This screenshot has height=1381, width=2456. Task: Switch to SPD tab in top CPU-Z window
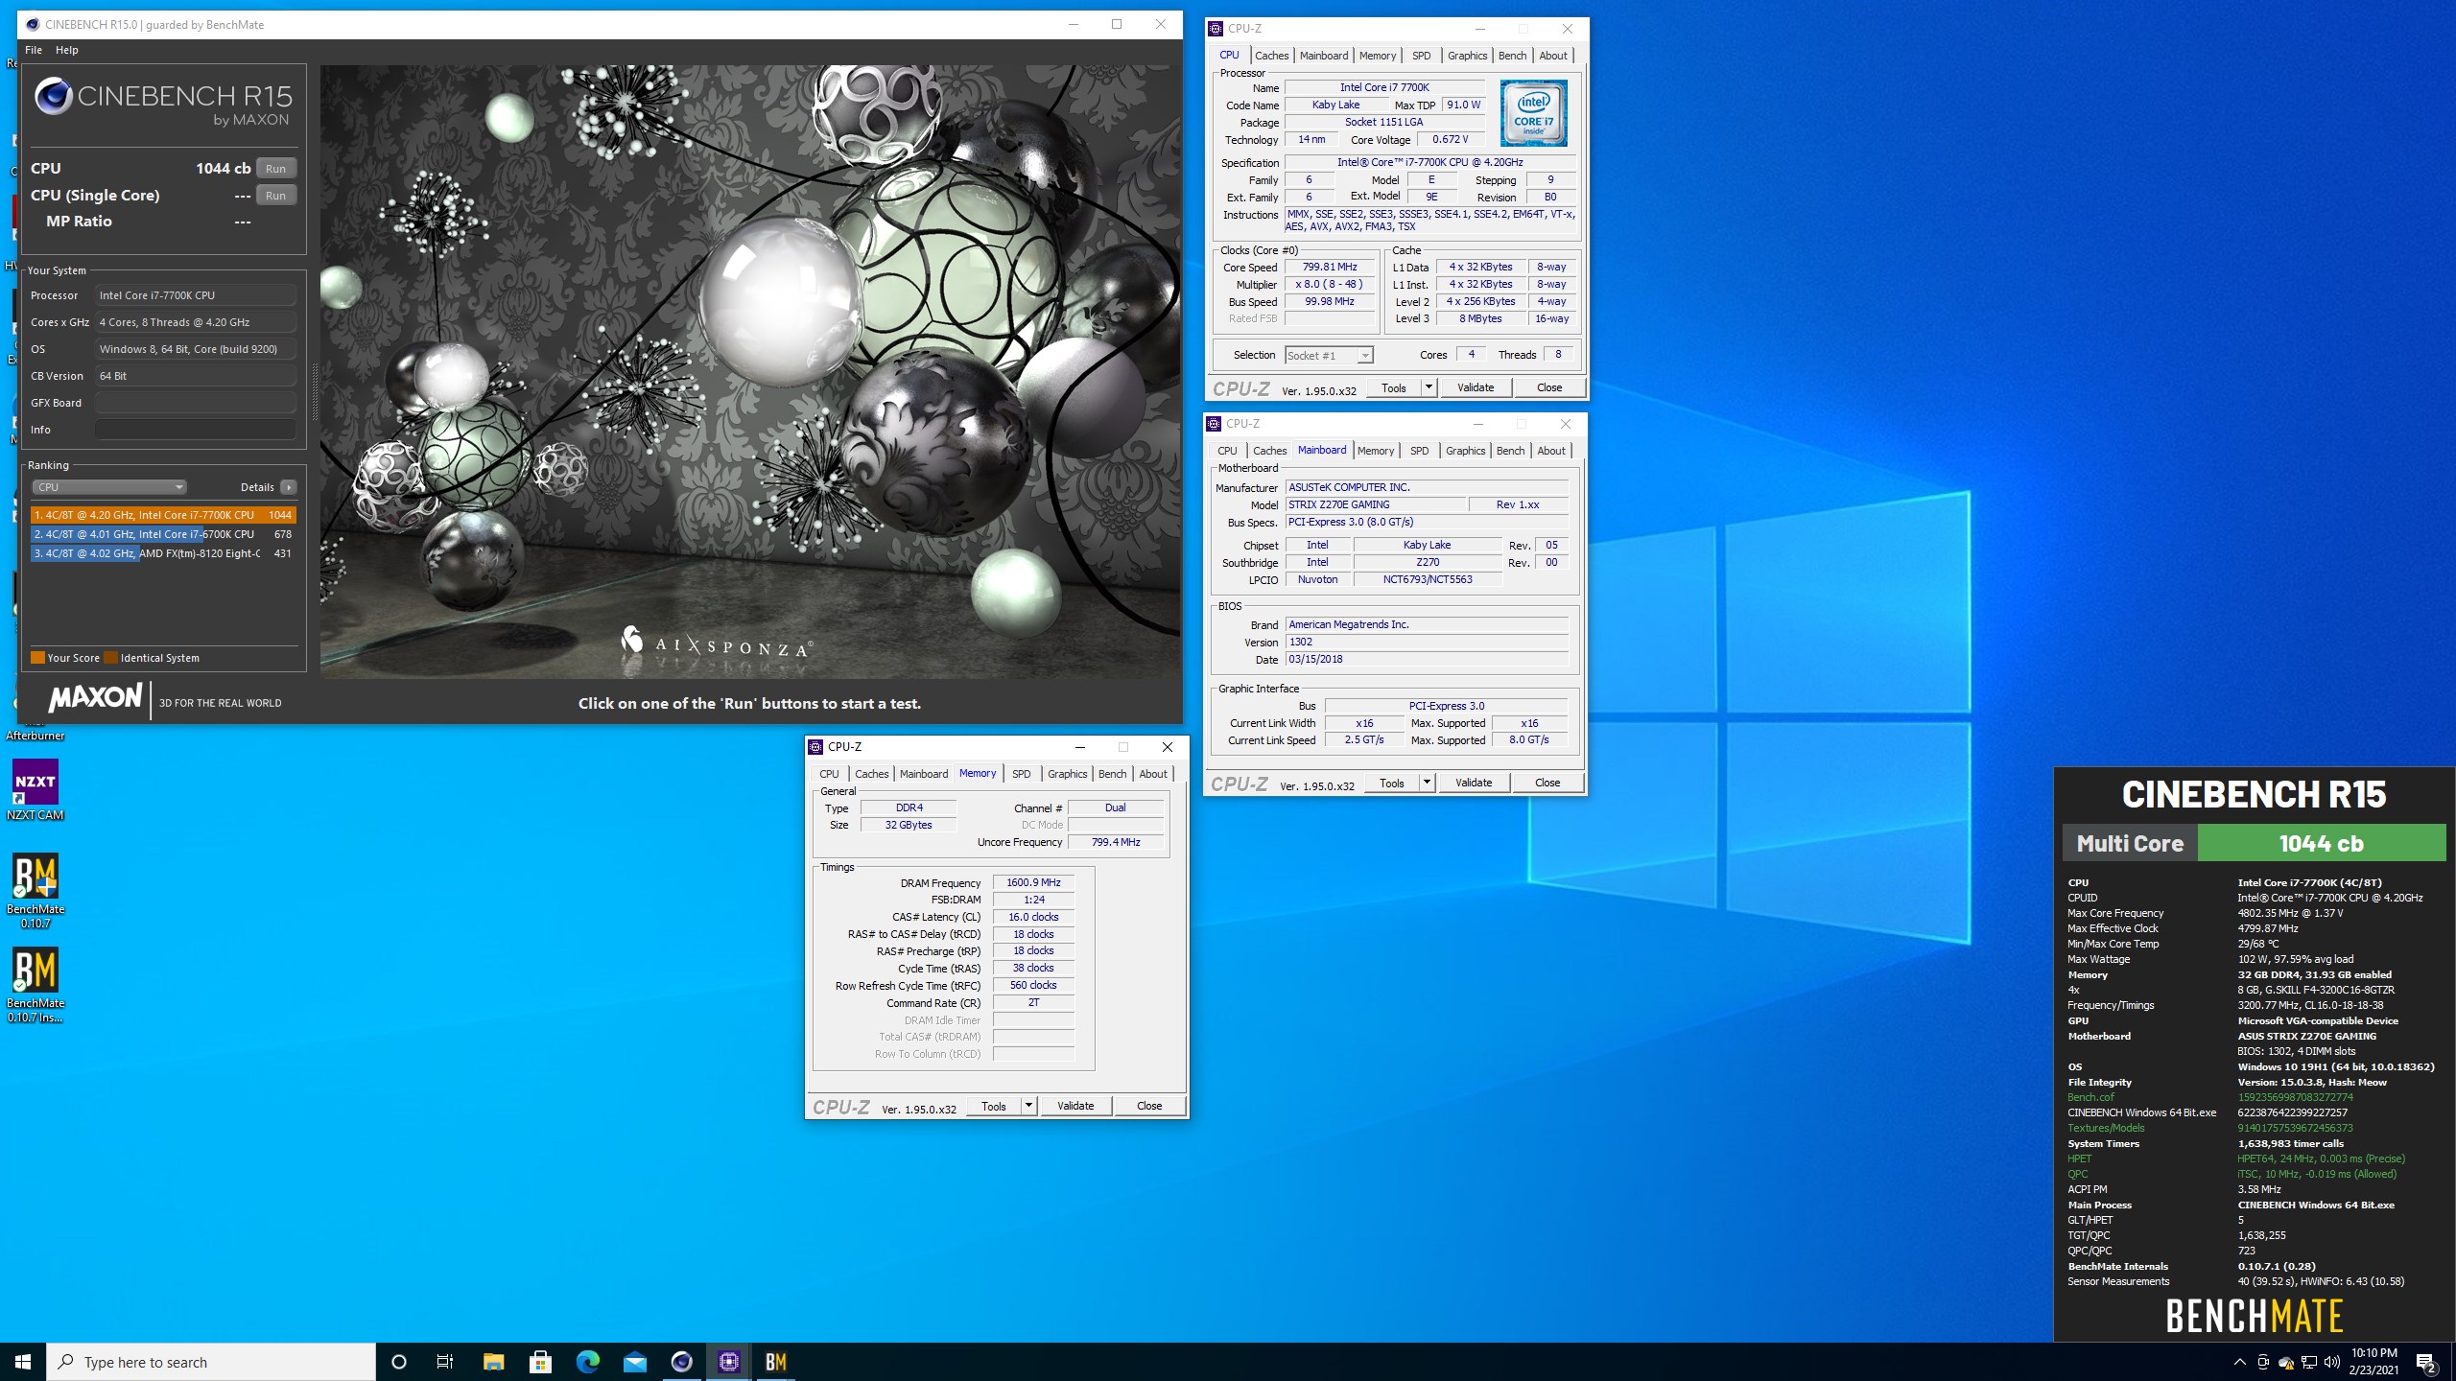pos(1422,56)
